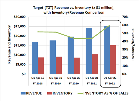Screen dimensions: 139x101
Task: Select the green line legend marker
Action: pyautogui.click(x=80, y=93)
